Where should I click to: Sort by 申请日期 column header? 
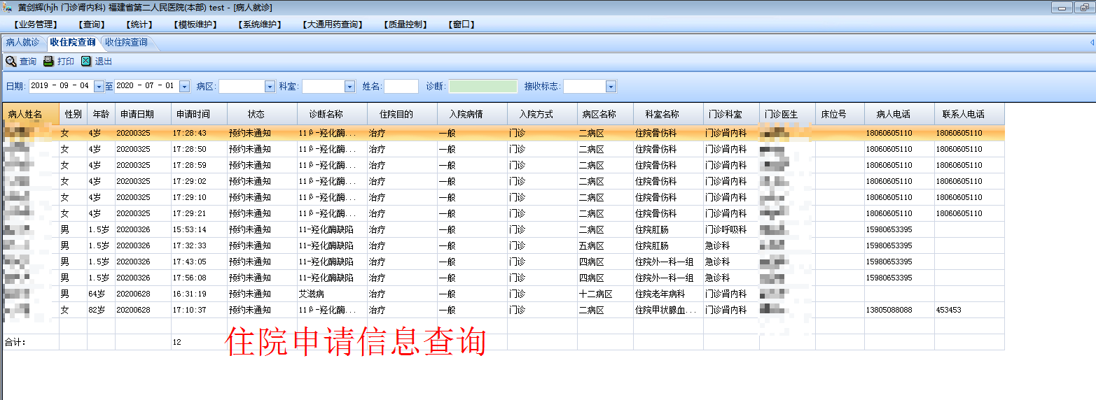pyautogui.click(x=143, y=114)
